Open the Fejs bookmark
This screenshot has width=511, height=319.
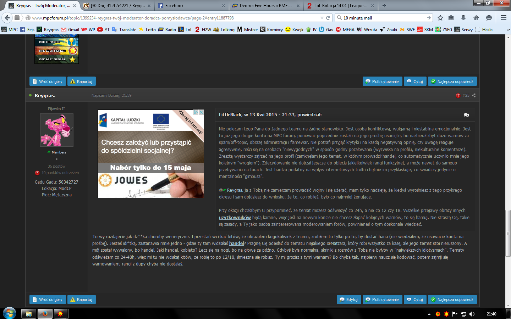[x=27, y=30]
